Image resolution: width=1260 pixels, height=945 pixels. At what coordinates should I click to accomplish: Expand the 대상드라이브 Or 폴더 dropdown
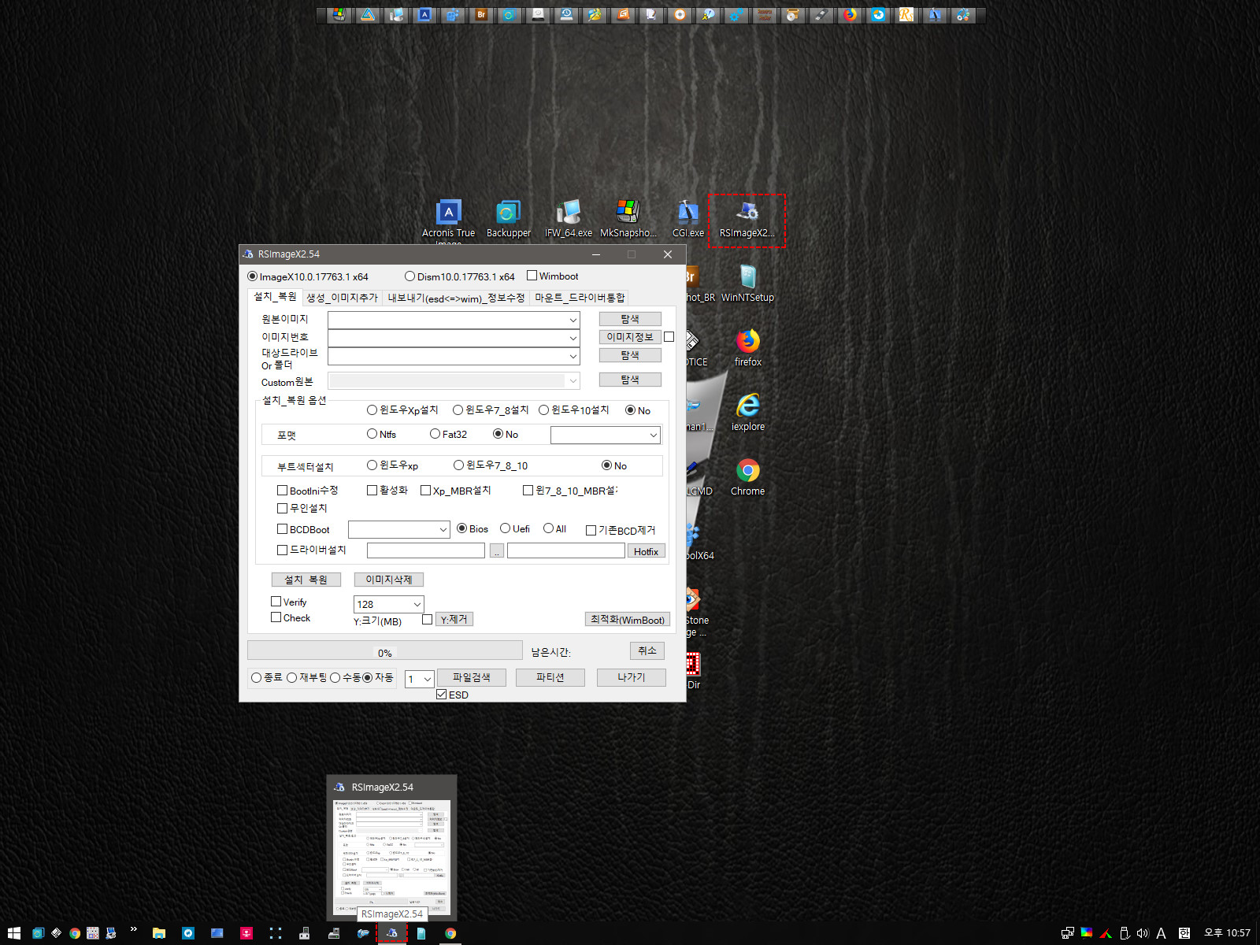tap(573, 356)
